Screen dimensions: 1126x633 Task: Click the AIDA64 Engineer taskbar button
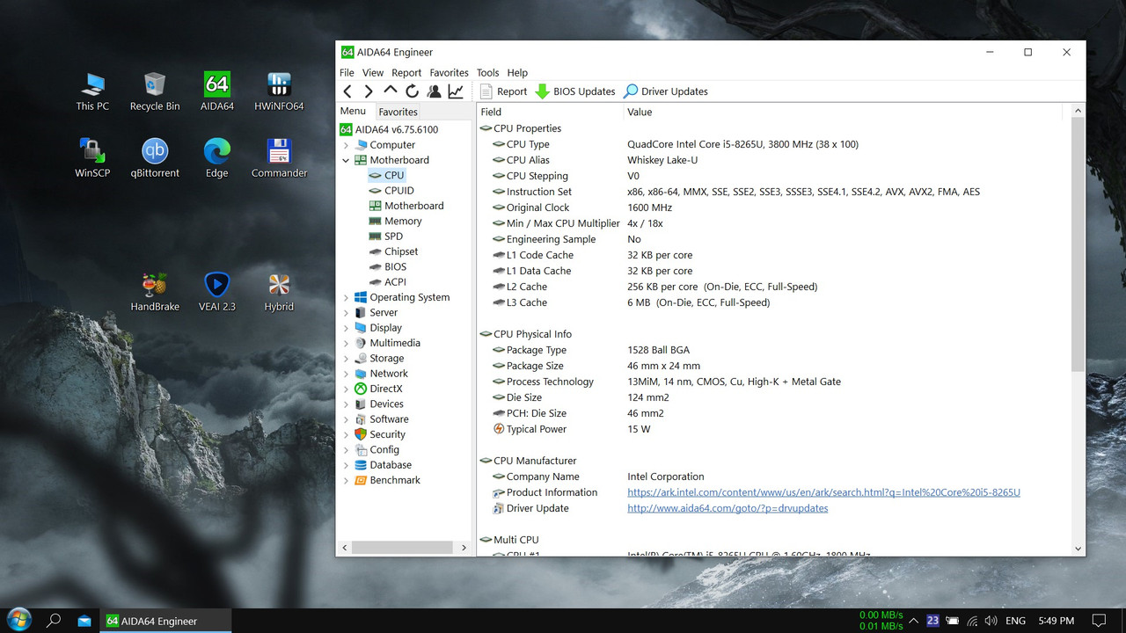pyautogui.click(x=166, y=621)
